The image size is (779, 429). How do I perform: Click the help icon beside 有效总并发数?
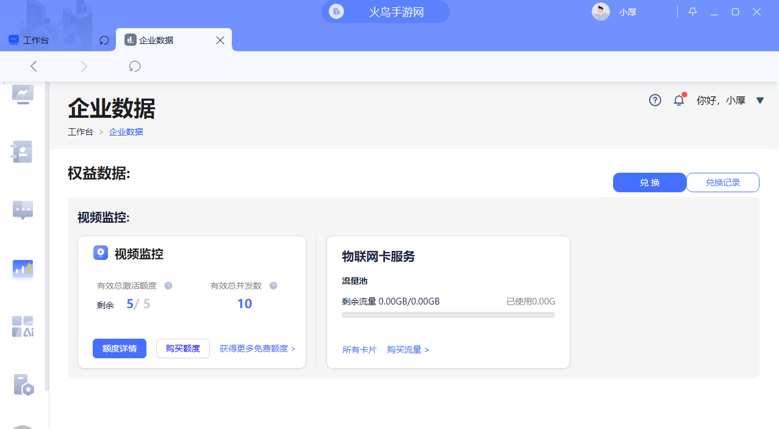tap(273, 286)
